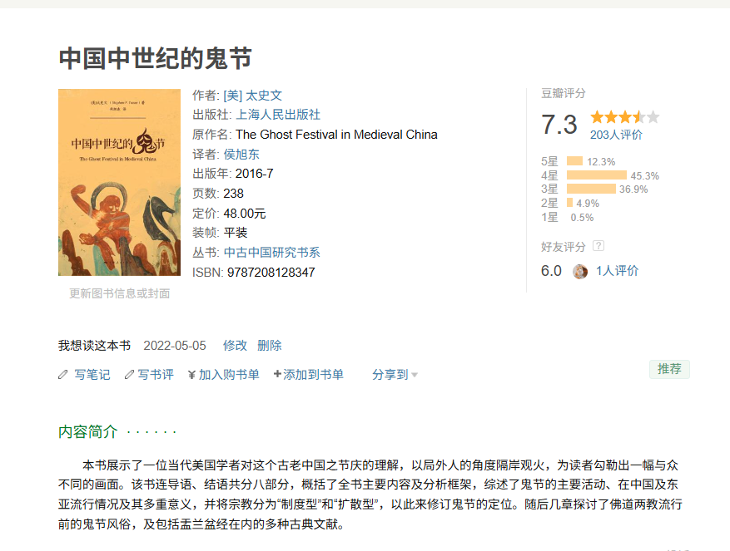The height and width of the screenshot is (551, 730).
Task: Click the star rating icons beside 7.3
Action: (625, 116)
